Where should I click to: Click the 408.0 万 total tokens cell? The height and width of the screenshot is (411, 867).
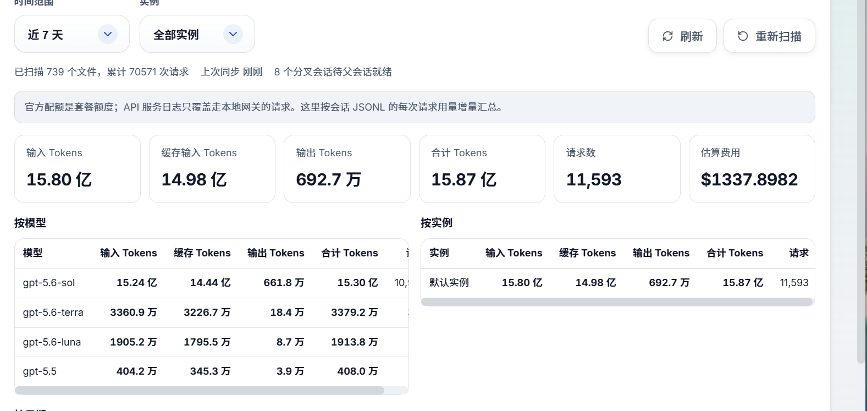click(358, 371)
